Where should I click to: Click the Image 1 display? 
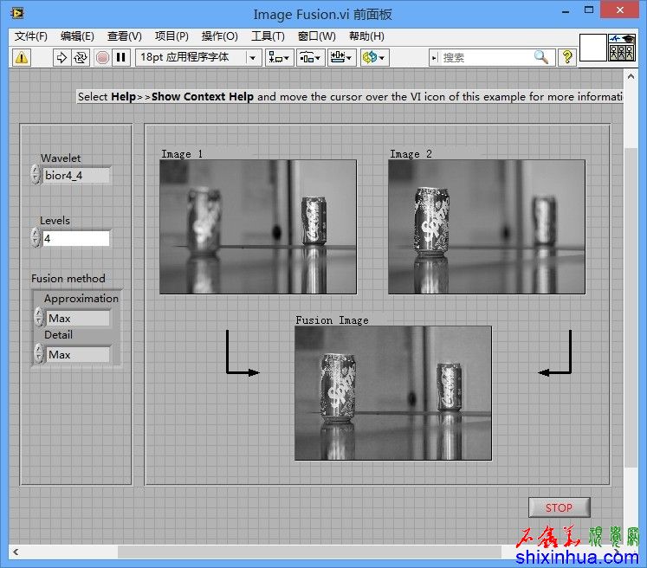coord(258,227)
